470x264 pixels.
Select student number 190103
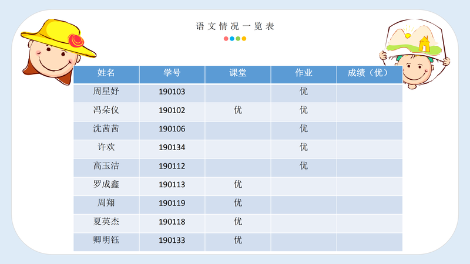point(172,92)
